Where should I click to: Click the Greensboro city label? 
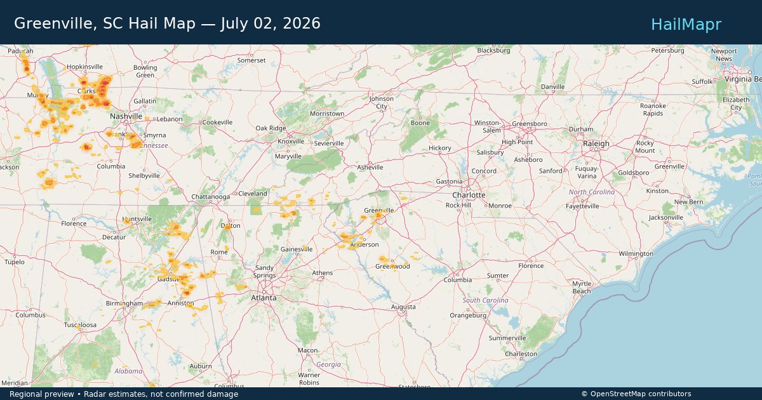point(530,124)
